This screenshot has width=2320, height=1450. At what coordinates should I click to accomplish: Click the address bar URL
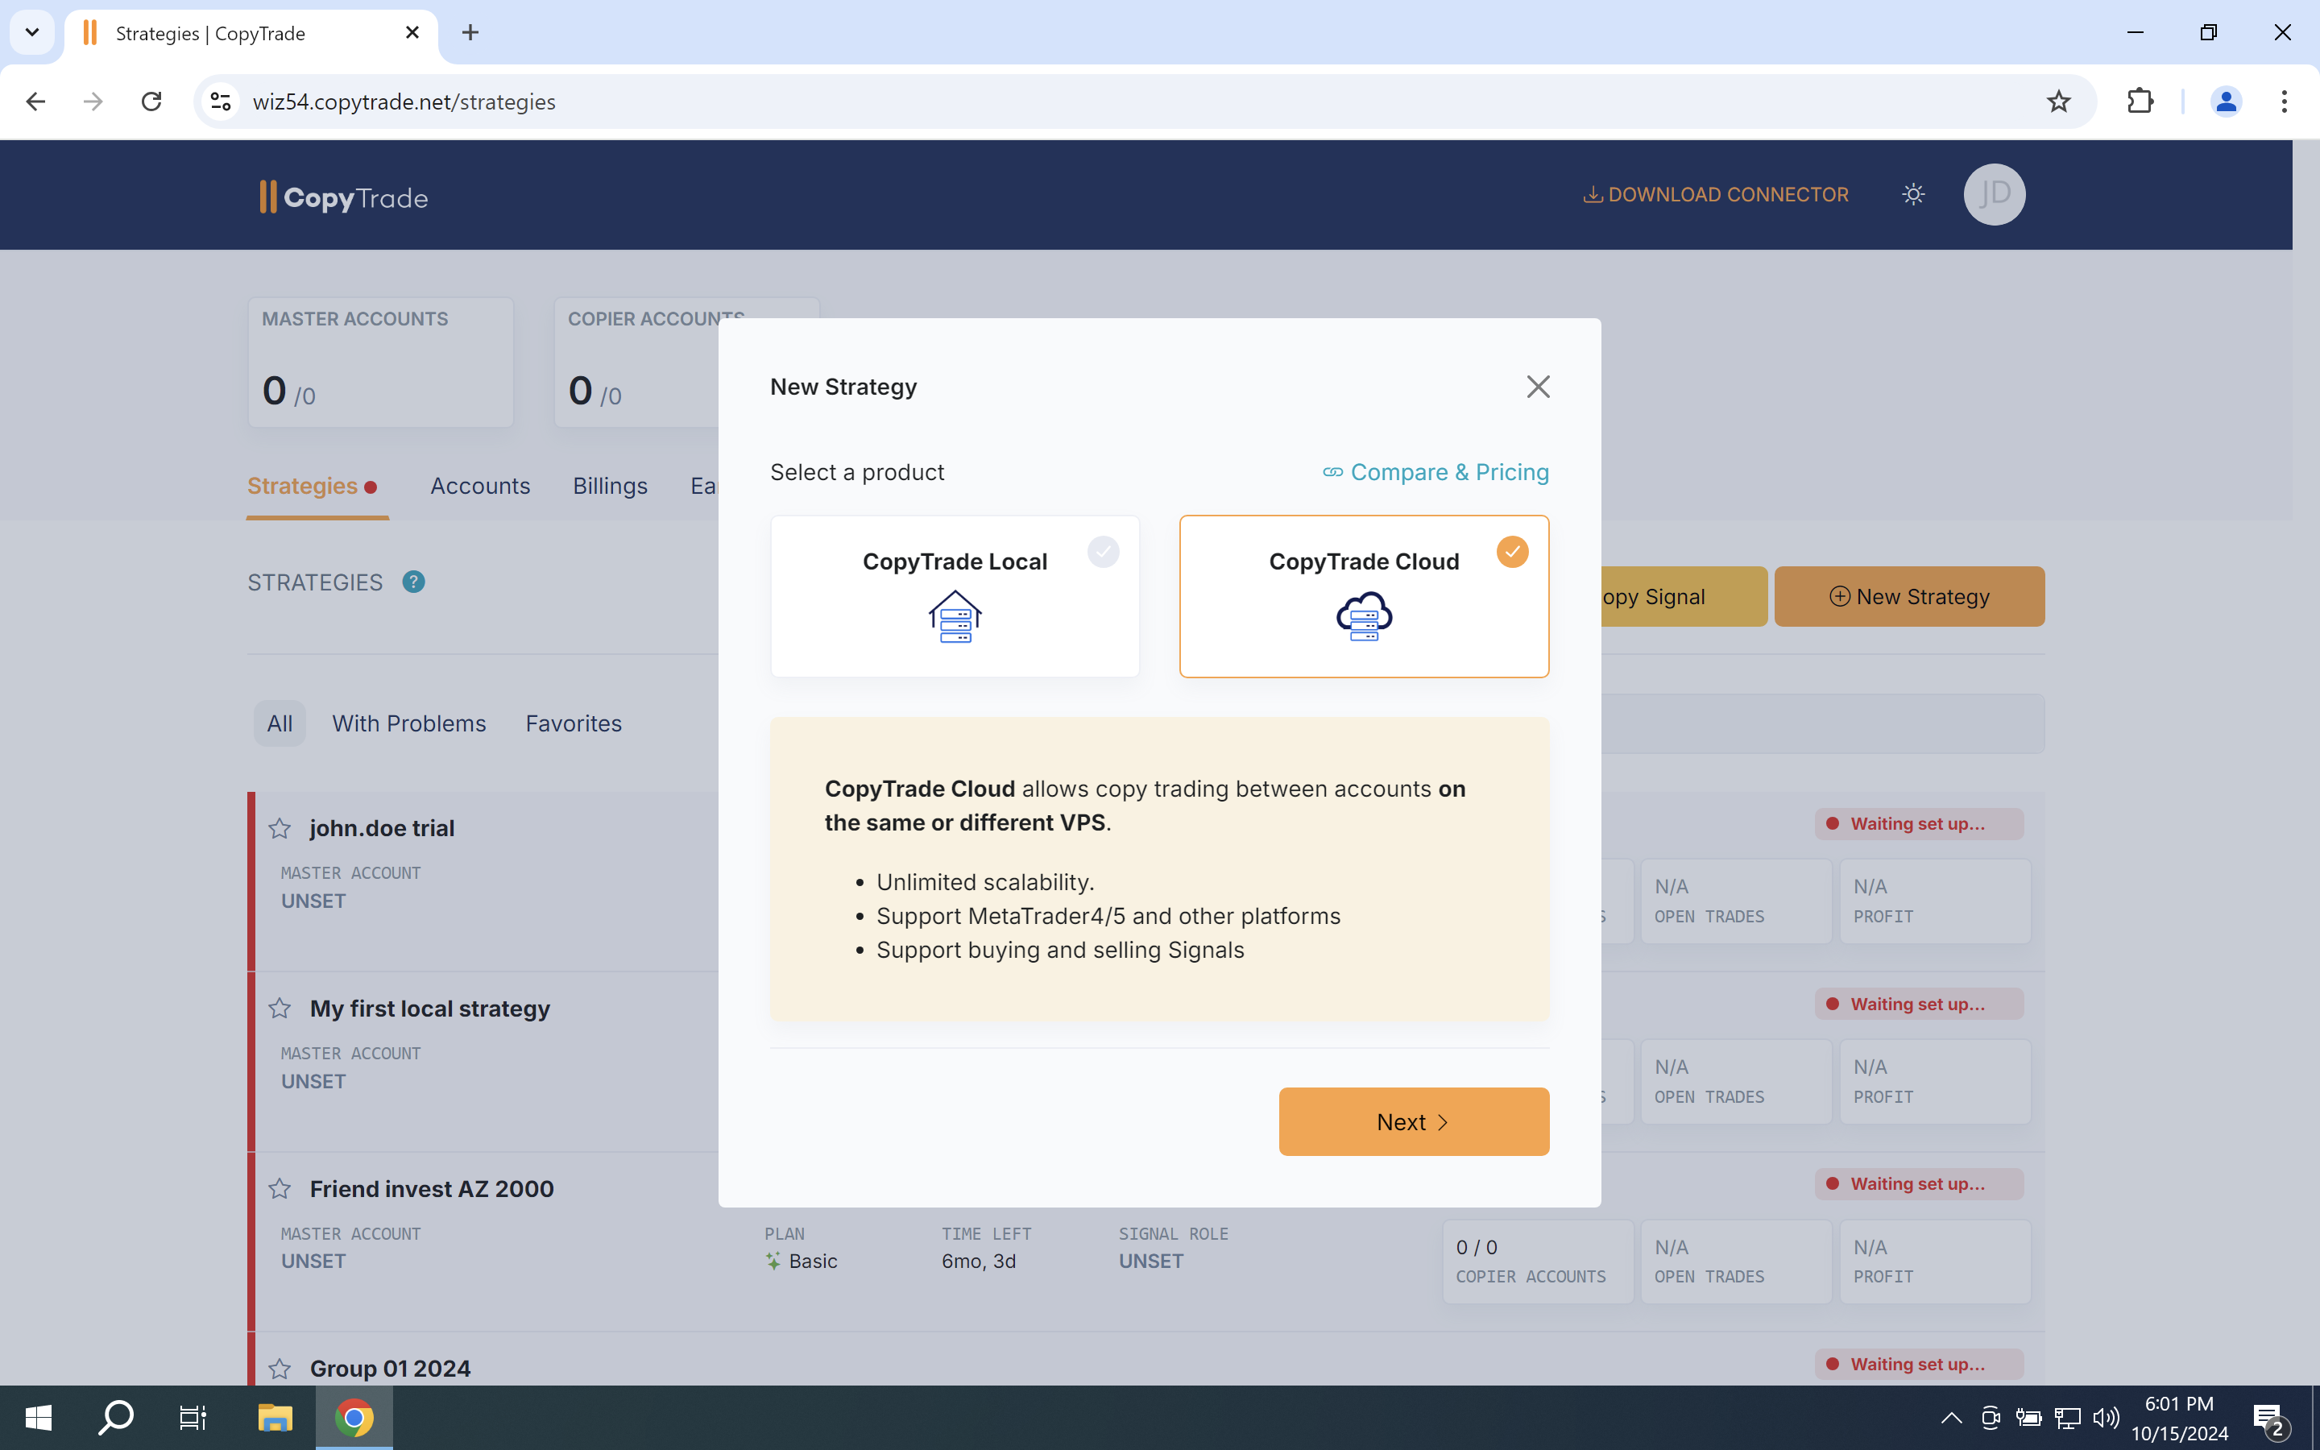(x=404, y=101)
